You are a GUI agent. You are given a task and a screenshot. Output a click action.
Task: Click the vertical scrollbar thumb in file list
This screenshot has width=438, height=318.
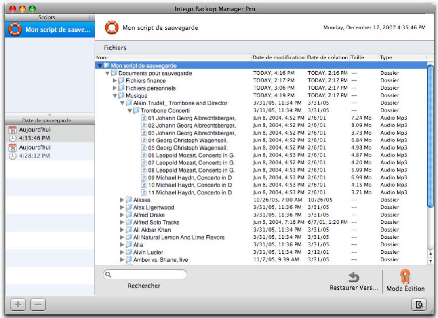tap(430, 136)
